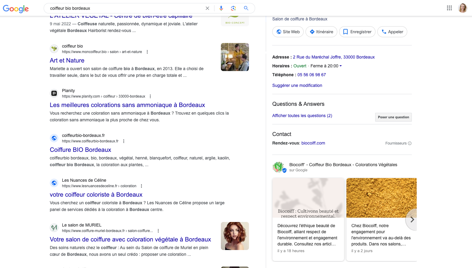Image resolution: width=472 pixels, height=268 pixels.
Task: Click the moncoiffeur.bio URL breadcrumb
Action: pyautogui.click(x=102, y=52)
